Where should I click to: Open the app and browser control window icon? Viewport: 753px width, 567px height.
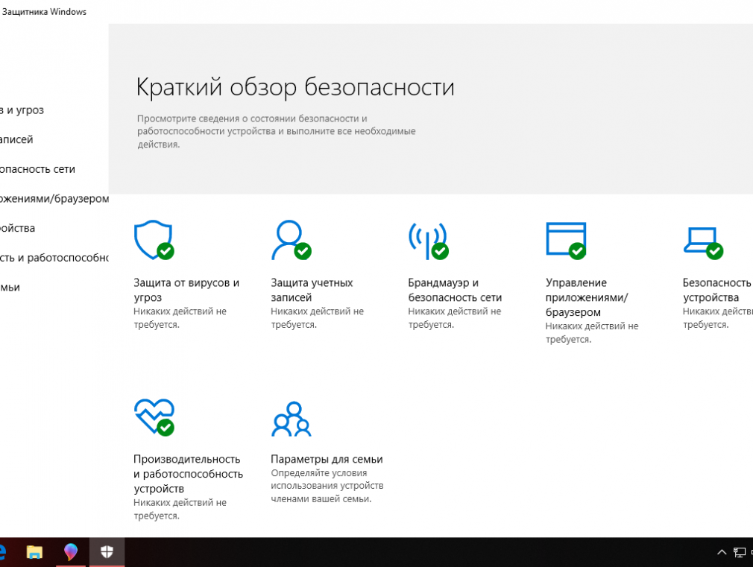(x=566, y=241)
